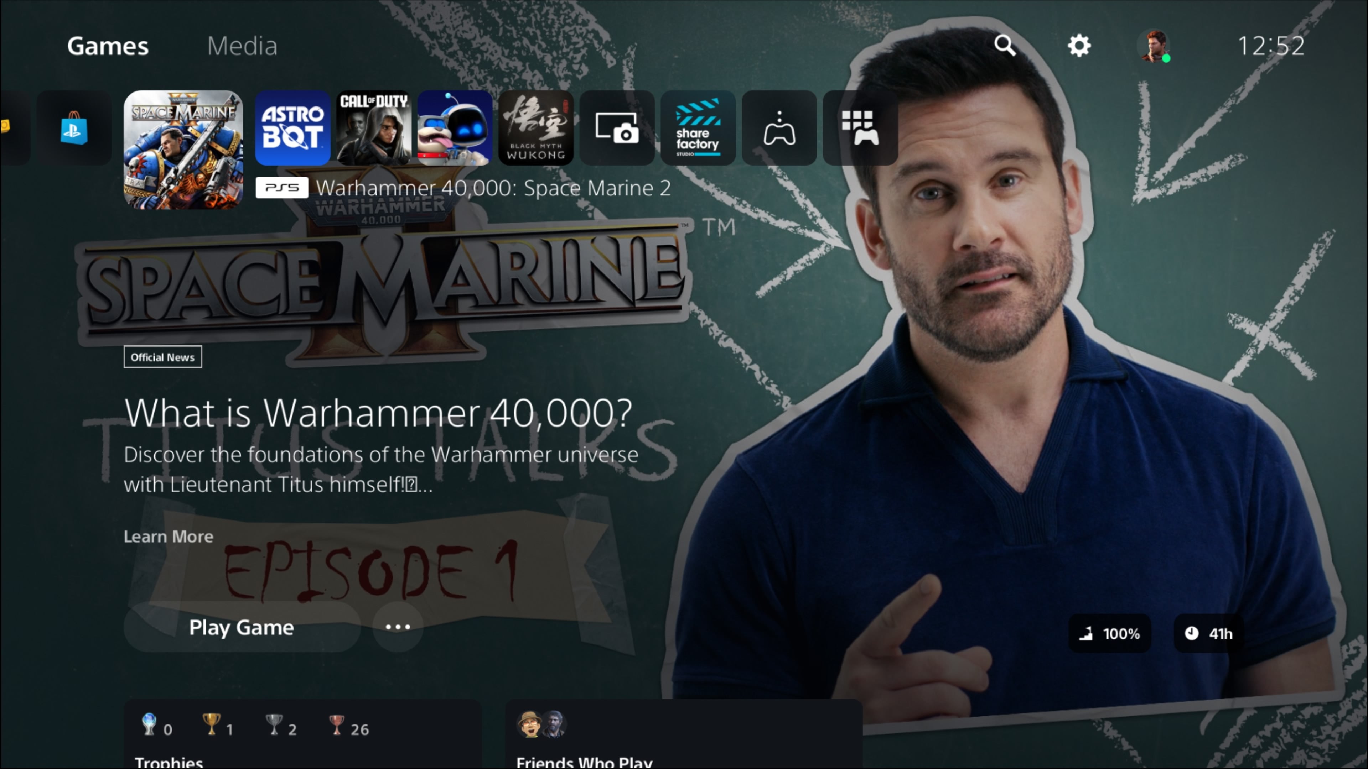The height and width of the screenshot is (769, 1368).
Task: Open Astro Bot game
Action: [291, 127]
